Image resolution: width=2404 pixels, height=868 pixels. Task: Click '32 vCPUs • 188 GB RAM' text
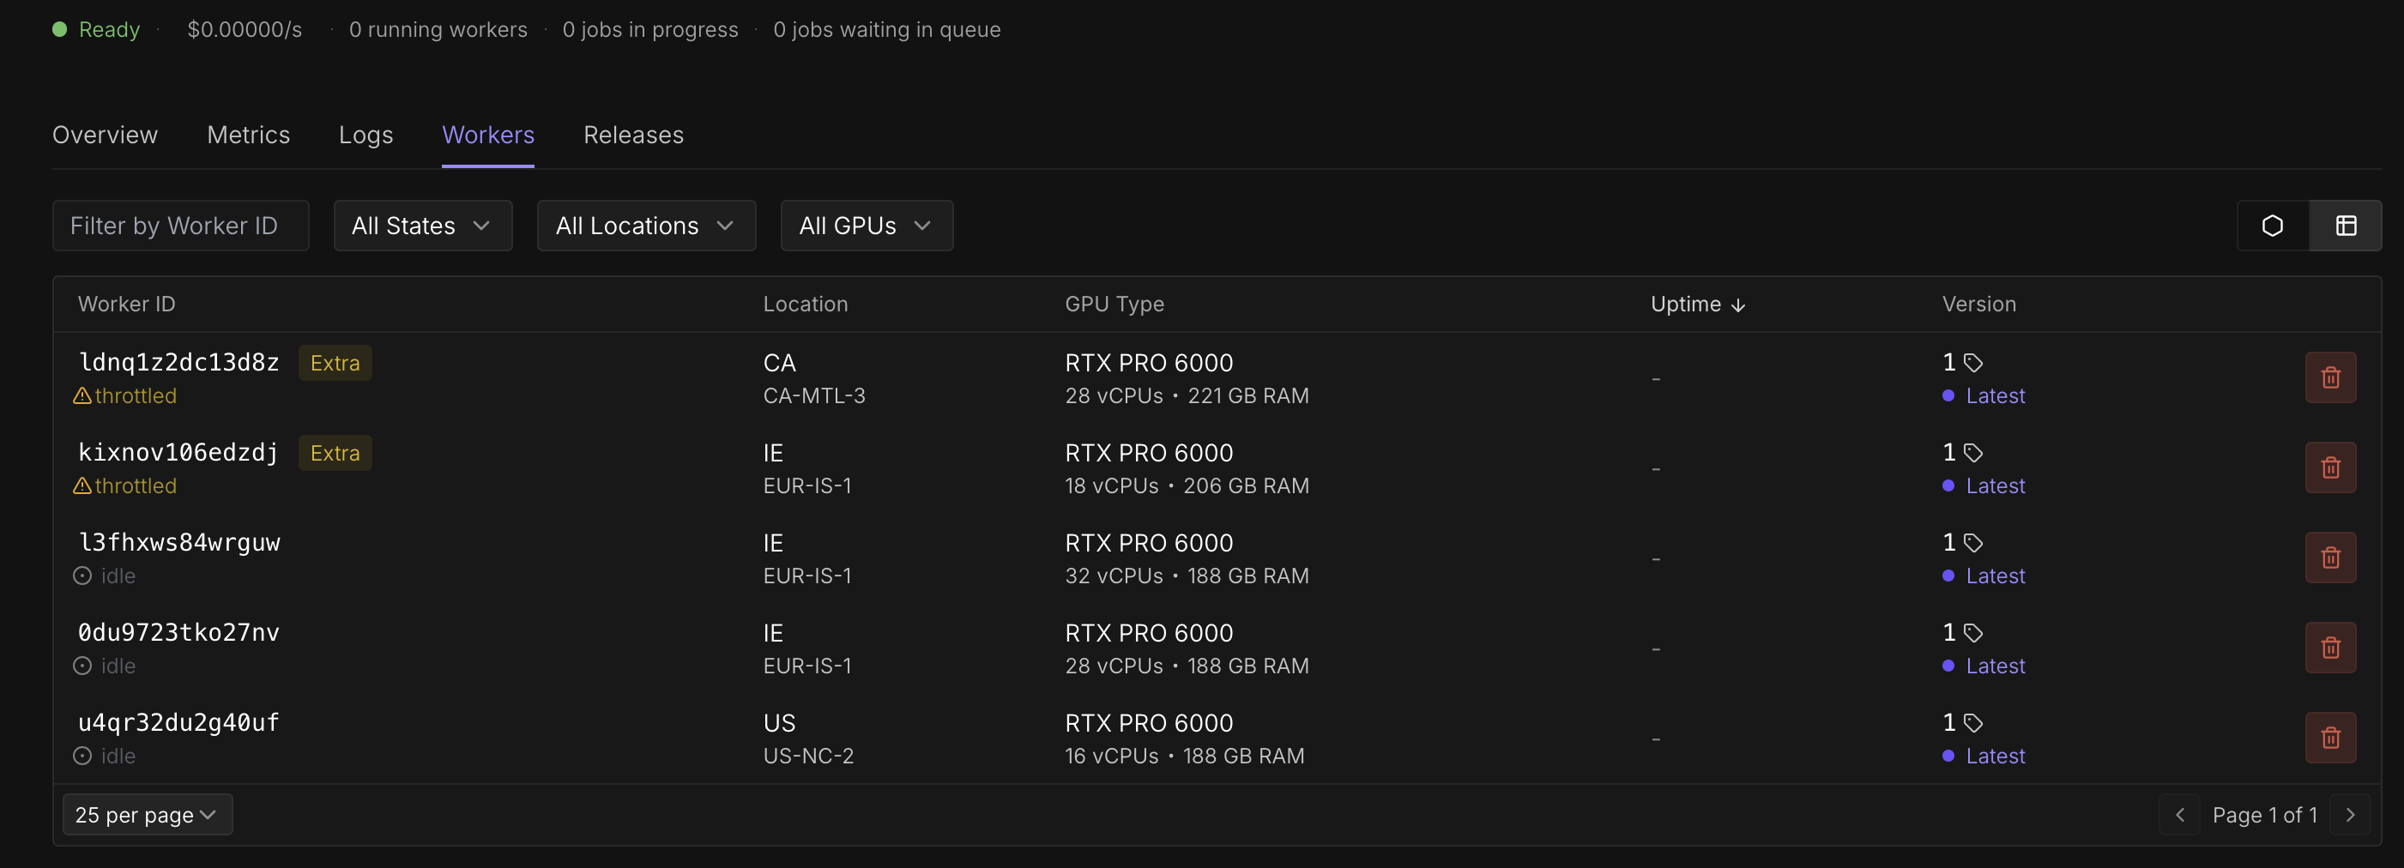[1187, 576]
